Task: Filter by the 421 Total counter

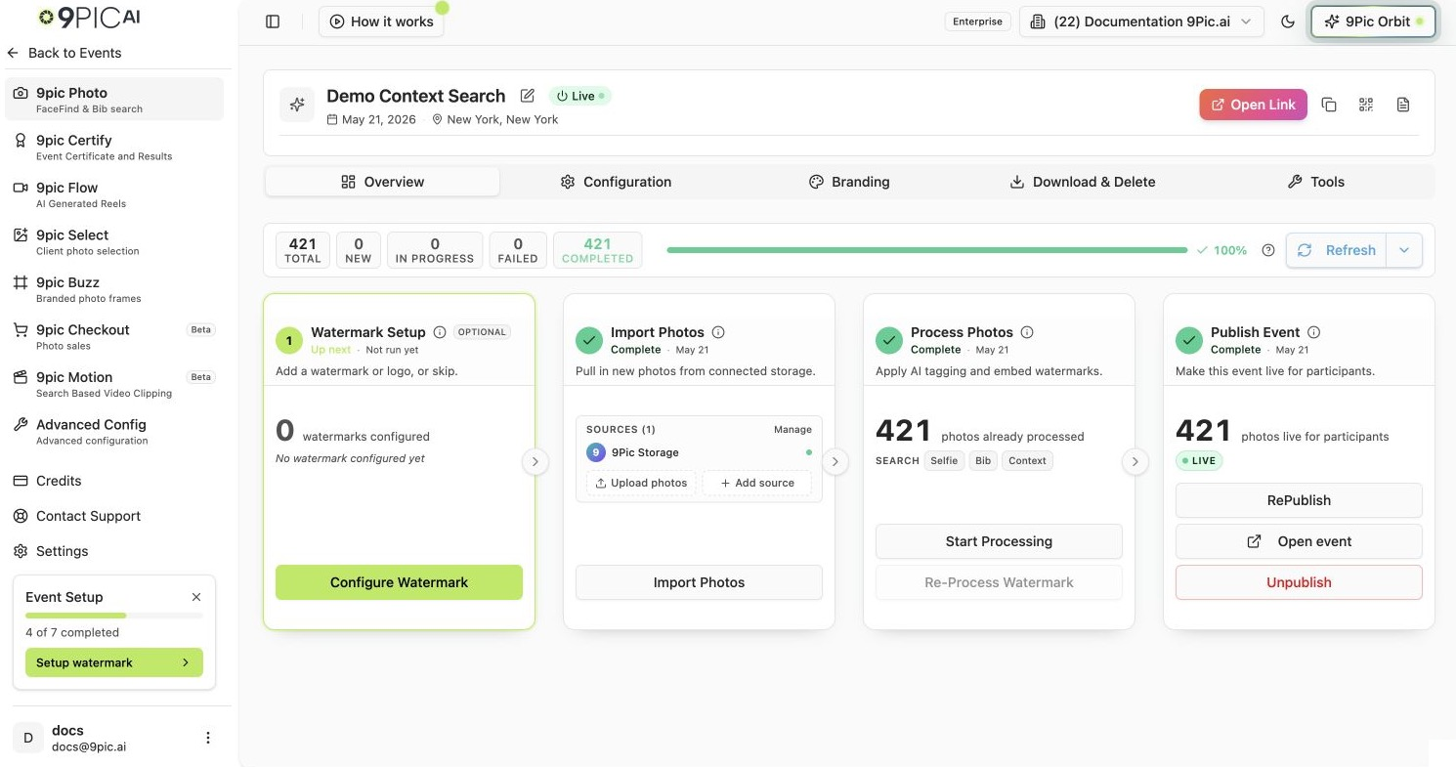Action: click(303, 250)
